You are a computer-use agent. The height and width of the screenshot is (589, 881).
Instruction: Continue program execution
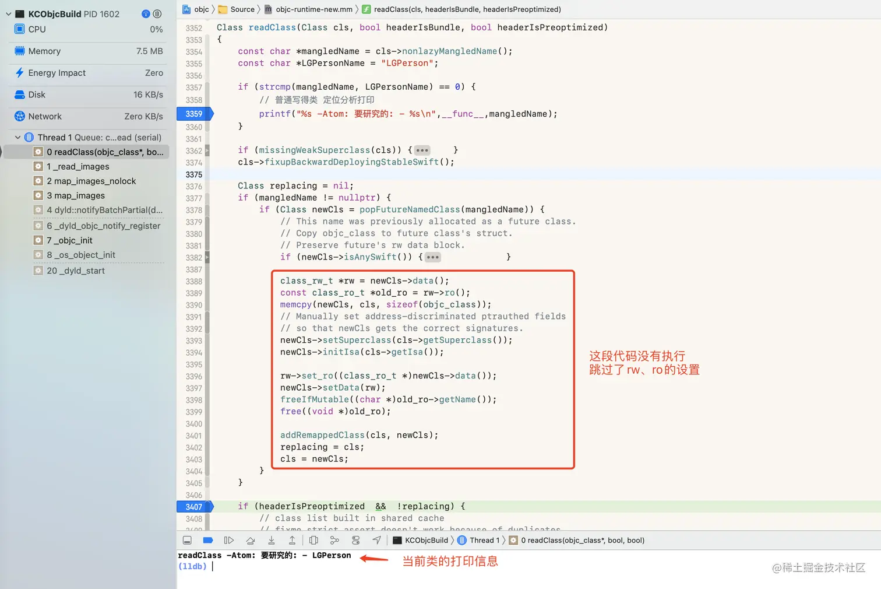[229, 541]
